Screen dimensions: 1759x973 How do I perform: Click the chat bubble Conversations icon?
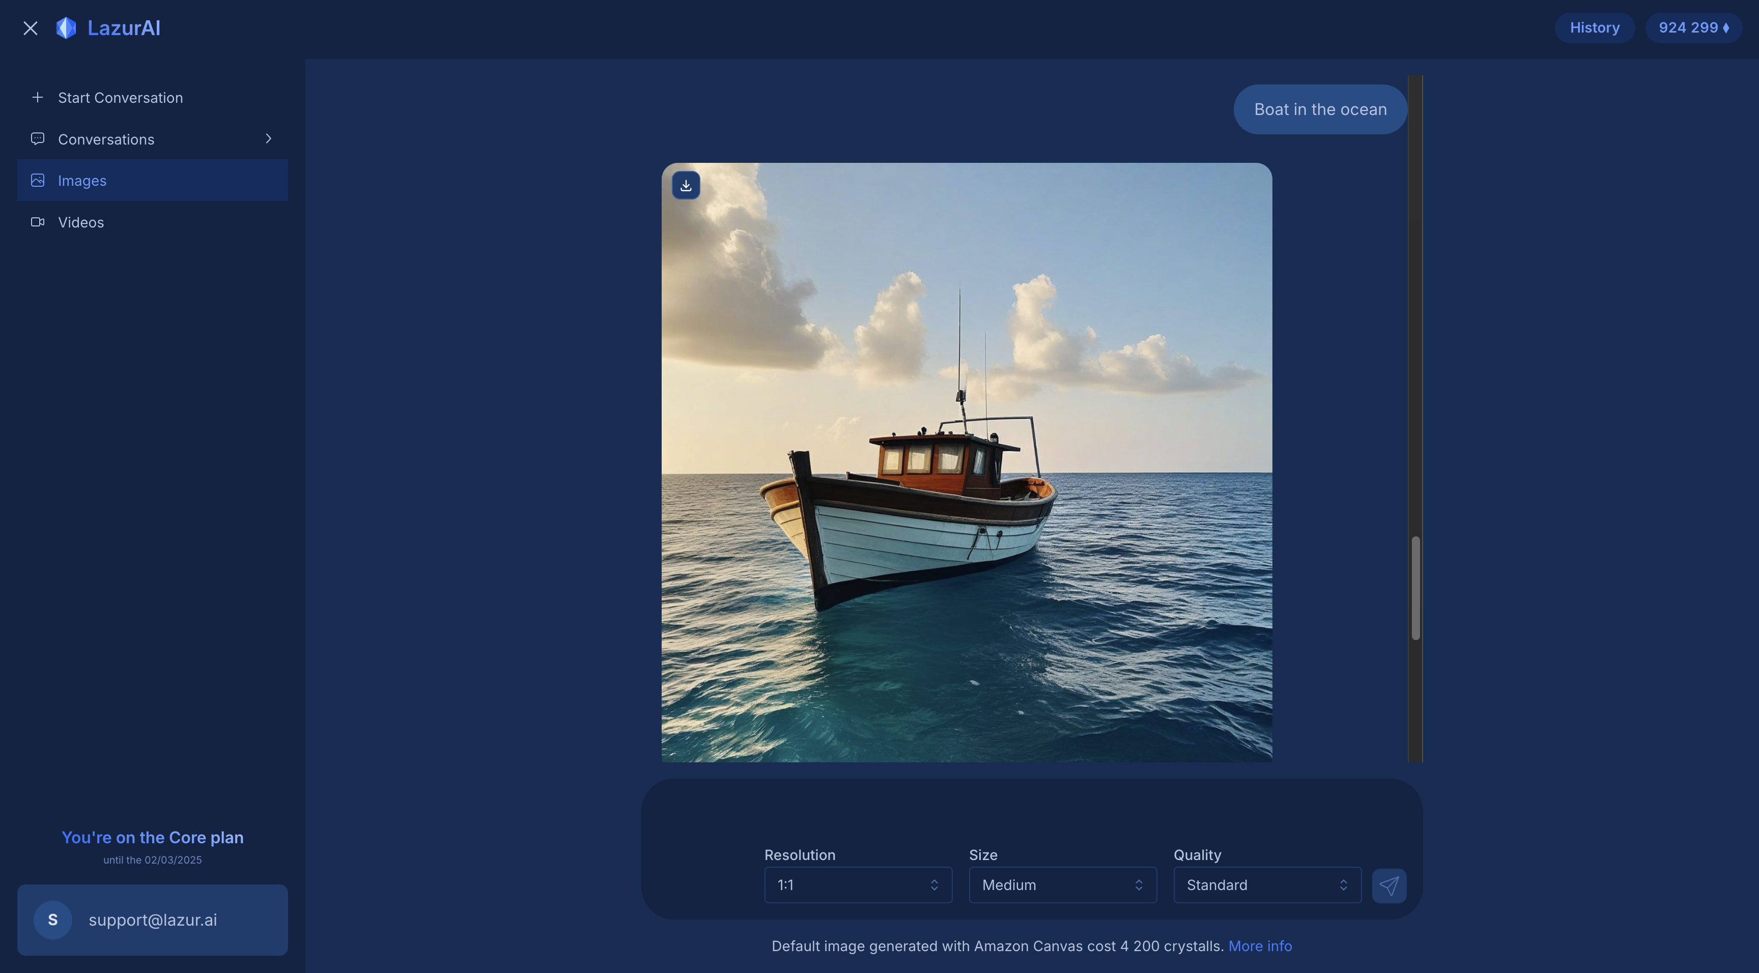38,138
